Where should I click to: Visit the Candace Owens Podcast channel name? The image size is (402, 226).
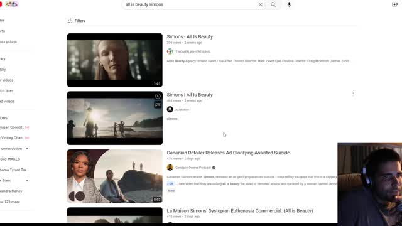tap(193, 168)
